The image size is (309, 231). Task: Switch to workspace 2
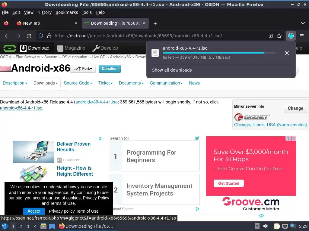[21, 226]
